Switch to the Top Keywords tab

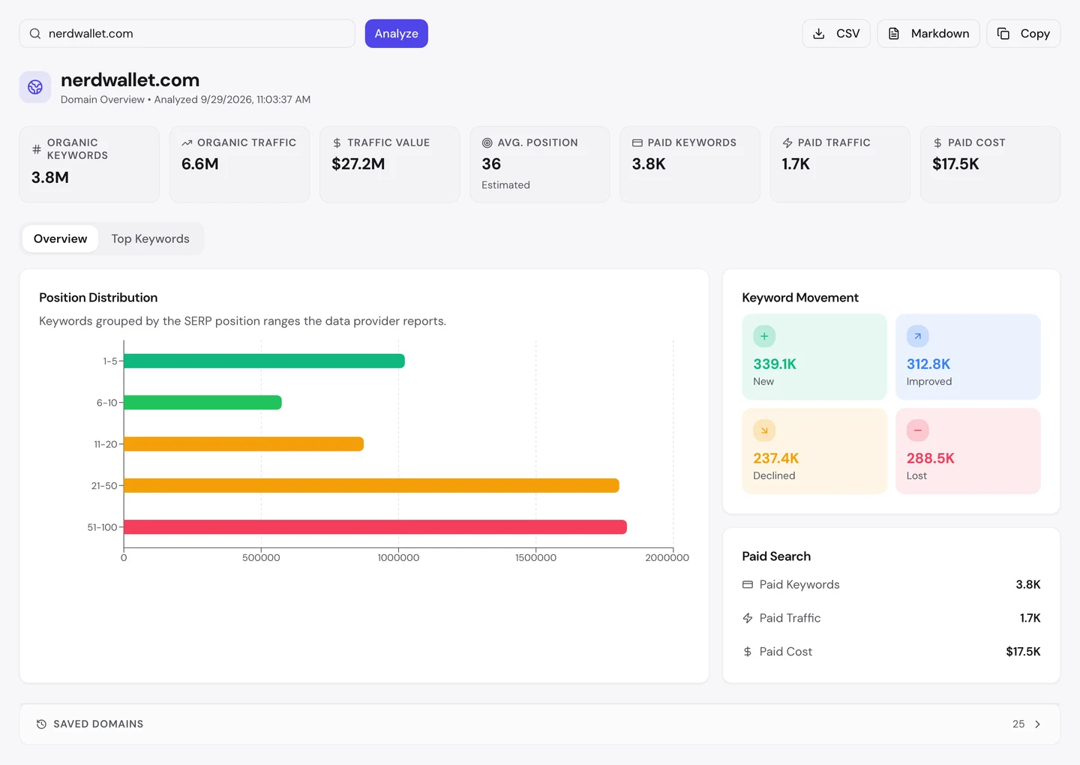point(150,238)
